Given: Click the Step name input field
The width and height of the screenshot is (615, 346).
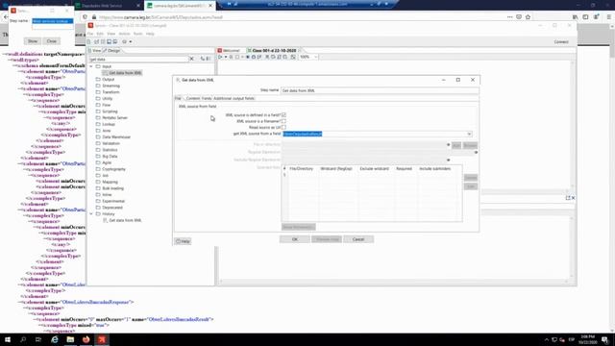Looking at the screenshot, I should [x=380, y=90].
